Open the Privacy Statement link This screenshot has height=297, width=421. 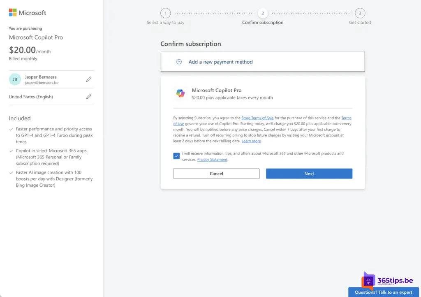[x=212, y=160]
